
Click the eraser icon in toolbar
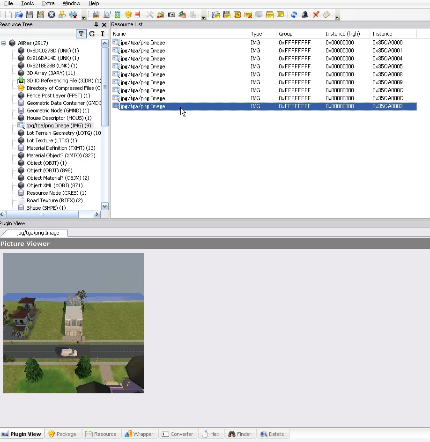327,15
